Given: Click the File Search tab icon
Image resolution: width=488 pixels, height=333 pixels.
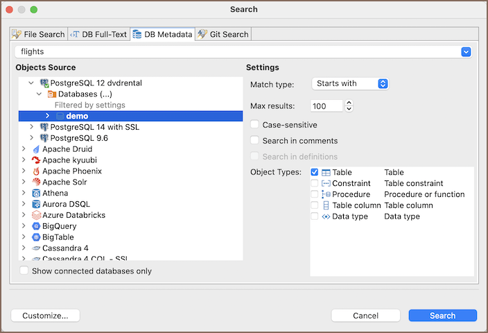Looking at the screenshot, I should tap(17, 34).
